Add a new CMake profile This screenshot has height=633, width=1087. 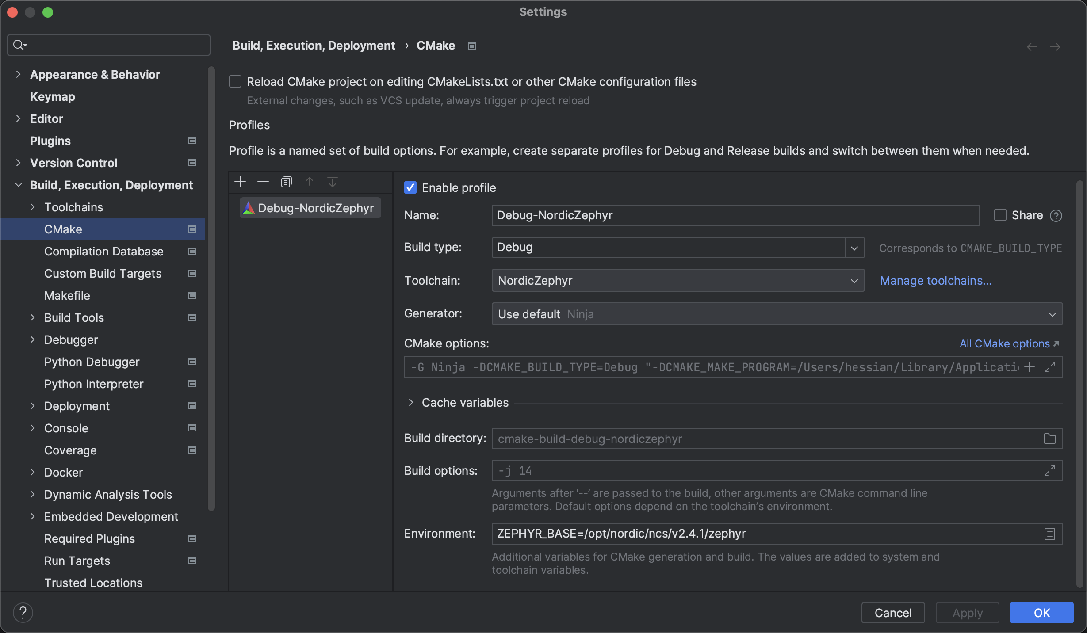pyautogui.click(x=240, y=182)
